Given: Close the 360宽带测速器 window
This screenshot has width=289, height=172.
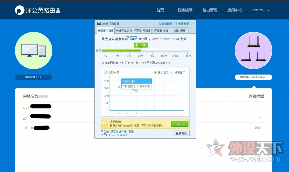Looking at the screenshot, I should point(192,24).
